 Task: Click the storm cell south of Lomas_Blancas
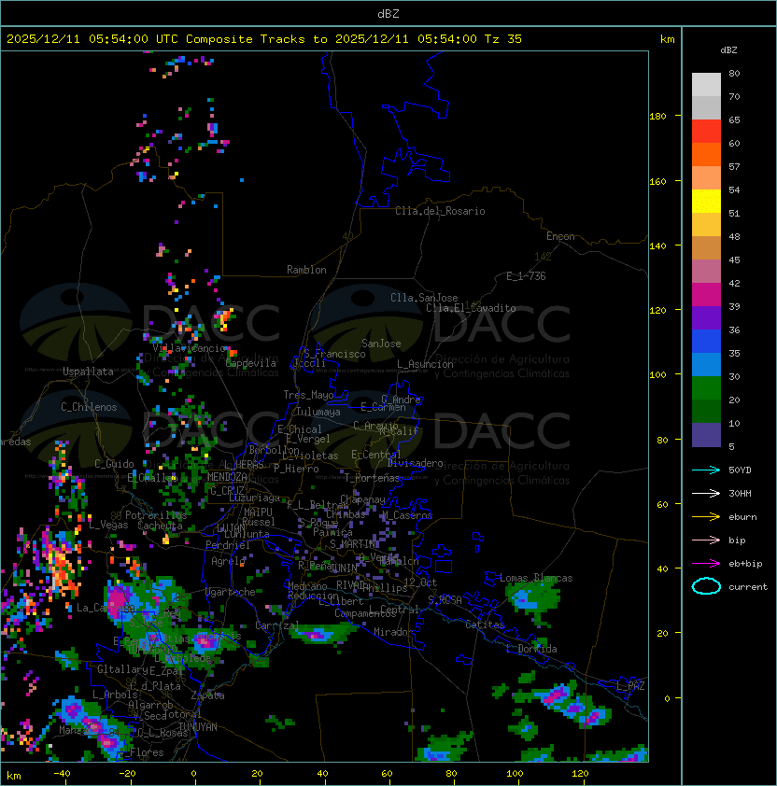[x=532, y=599]
